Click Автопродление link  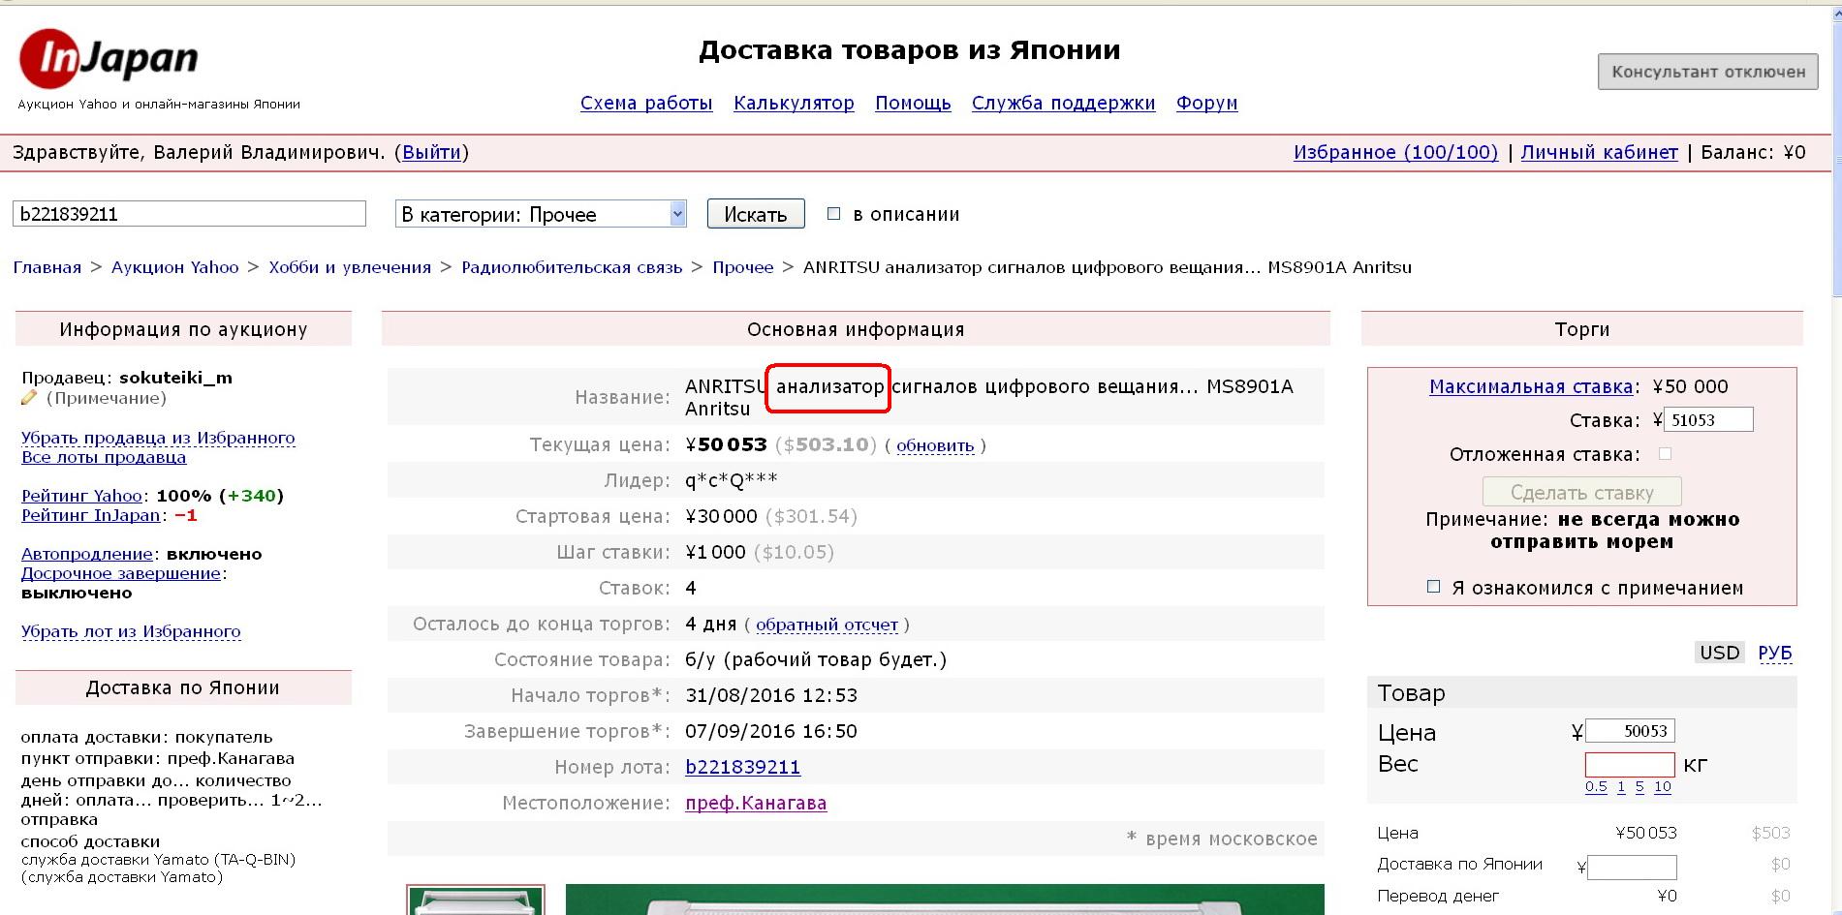tap(87, 554)
